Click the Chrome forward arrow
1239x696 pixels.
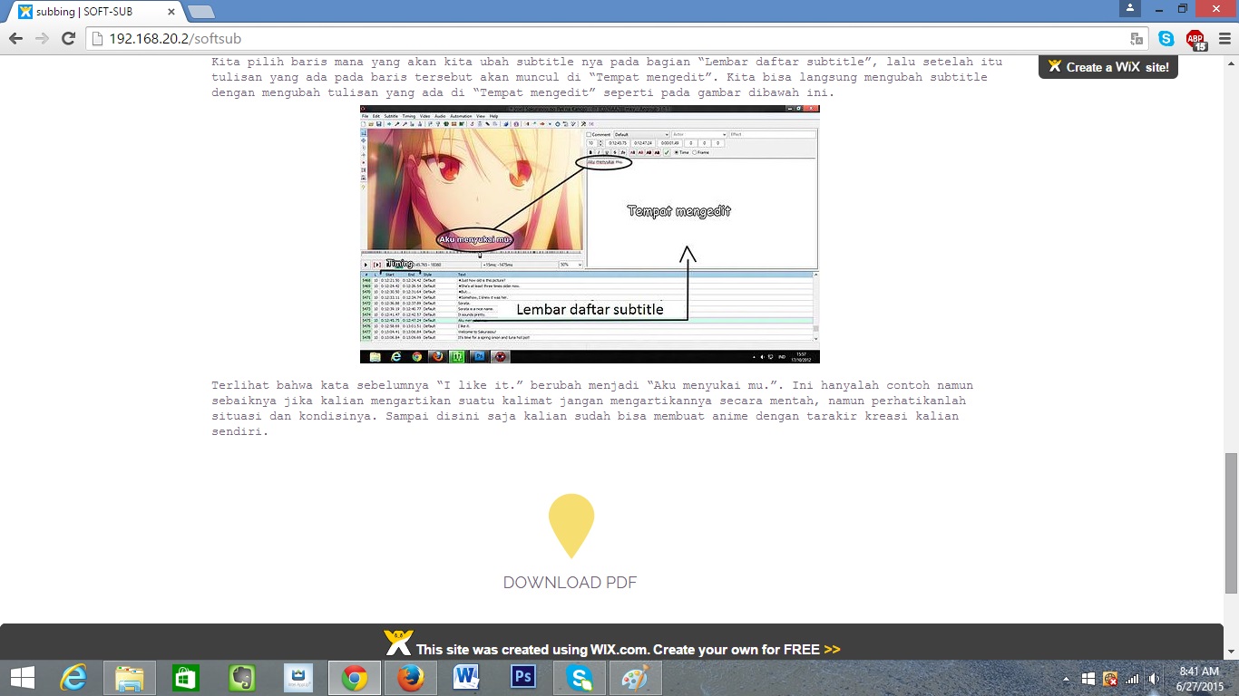tap(42, 39)
